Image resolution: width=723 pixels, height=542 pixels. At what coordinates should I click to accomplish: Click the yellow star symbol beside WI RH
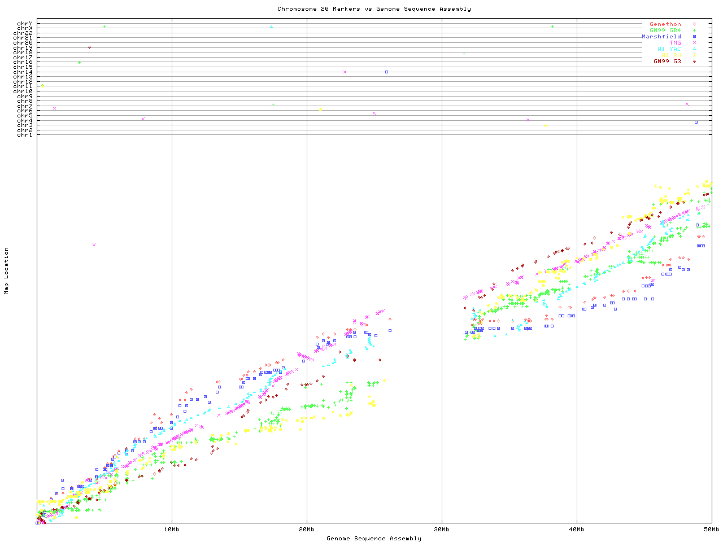[x=694, y=55]
